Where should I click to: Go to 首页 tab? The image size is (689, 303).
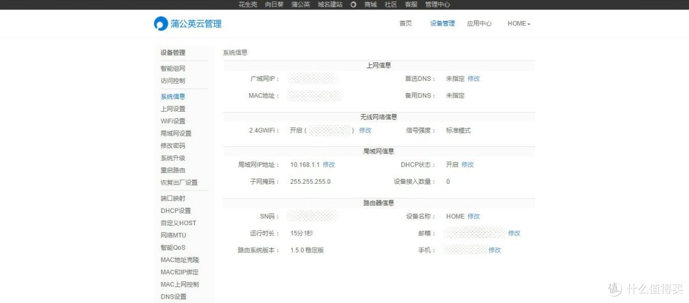pos(406,24)
